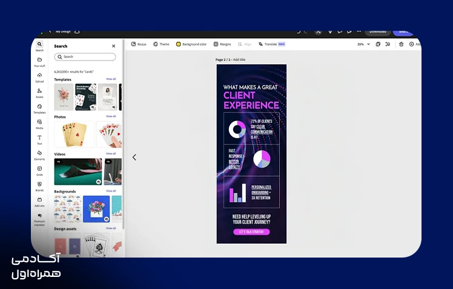
Task: Pick the umbrella pattern background
Action: coord(68,209)
